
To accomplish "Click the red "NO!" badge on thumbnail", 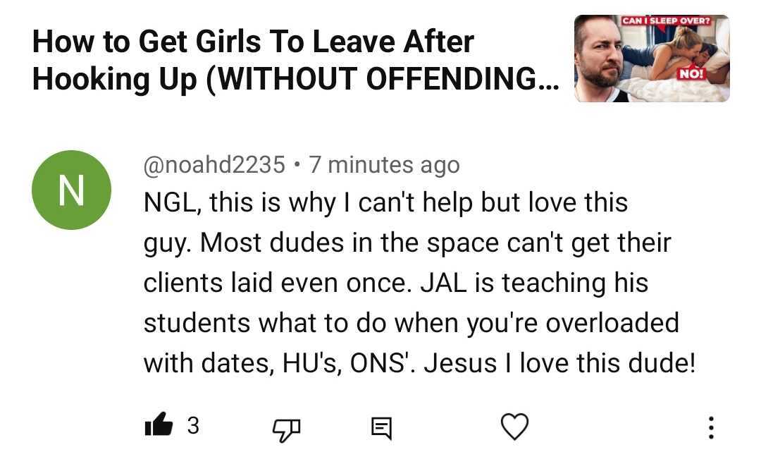I will click(x=691, y=73).
